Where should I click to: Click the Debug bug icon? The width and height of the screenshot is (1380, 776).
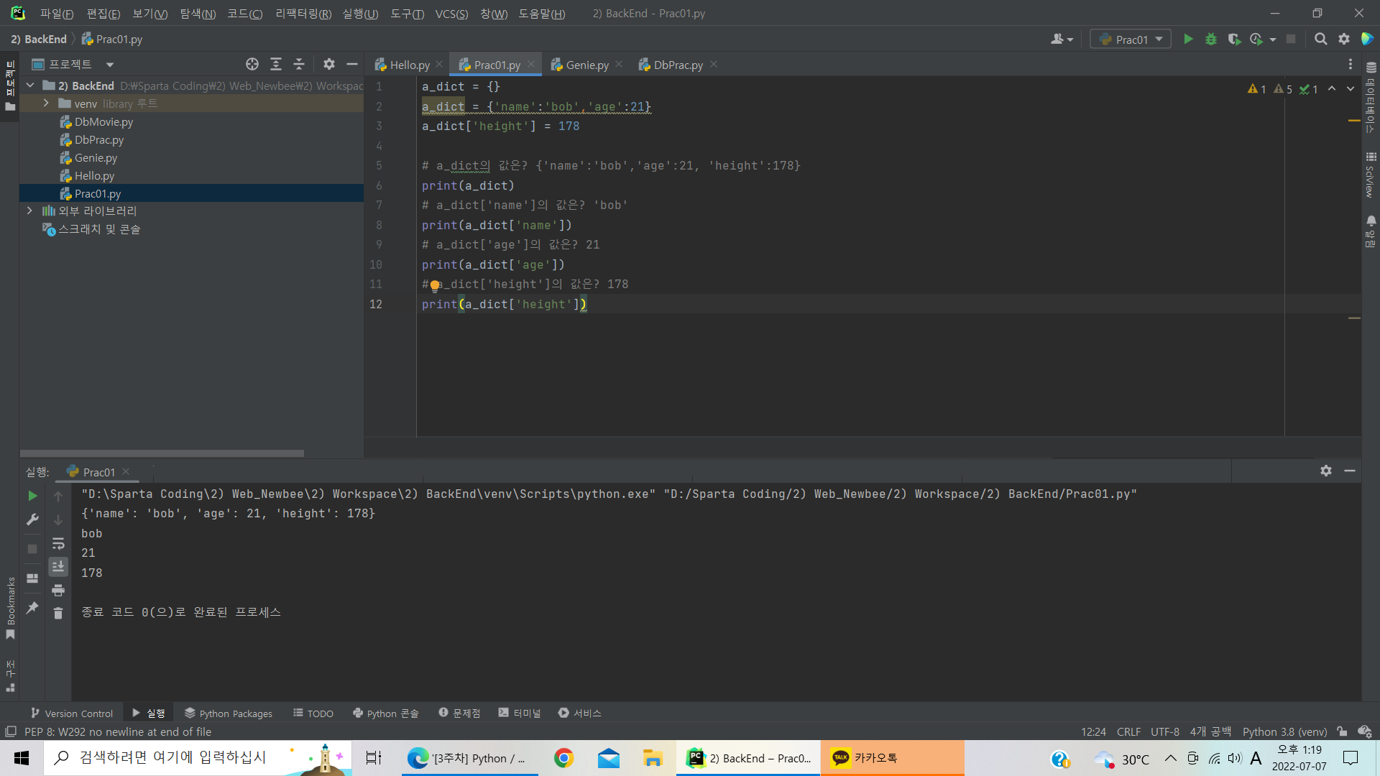[1211, 40]
